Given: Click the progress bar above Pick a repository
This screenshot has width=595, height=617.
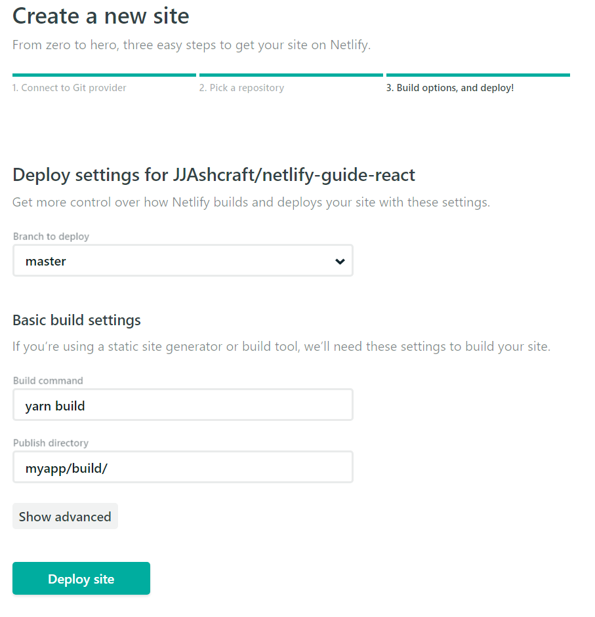Looking at the screenshot, I should (x=291, y=75).
